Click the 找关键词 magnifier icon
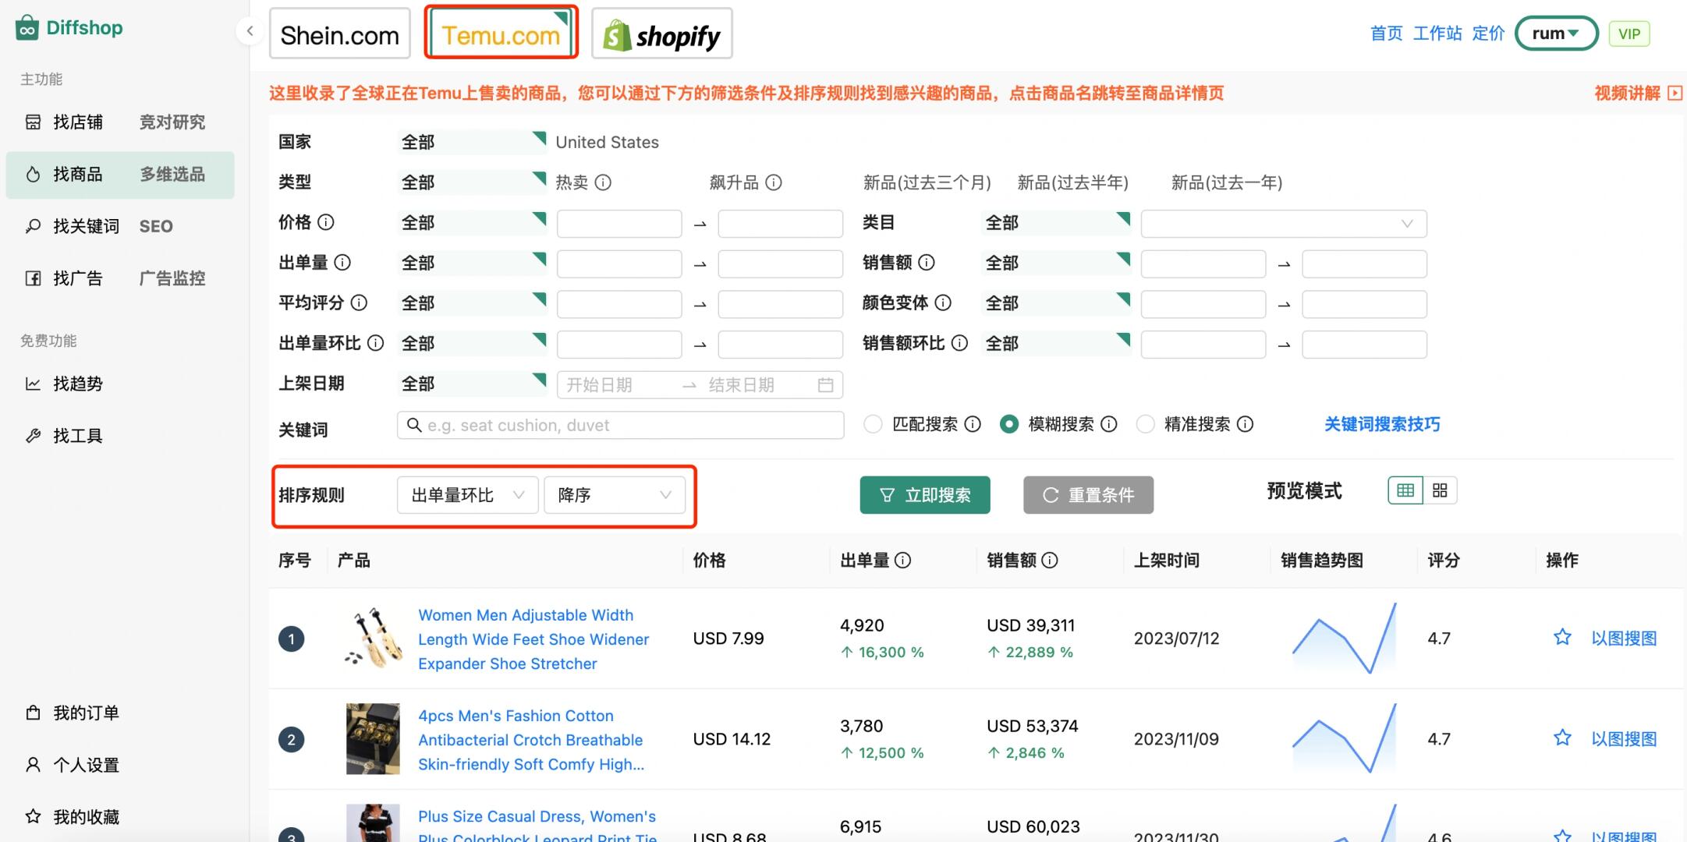 pos(33,226)
